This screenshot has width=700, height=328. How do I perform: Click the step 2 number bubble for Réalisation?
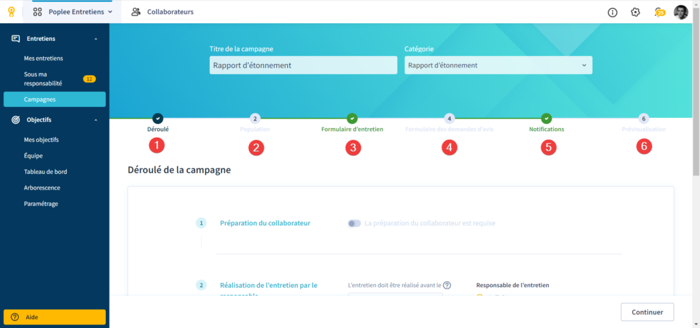[201, 285]
